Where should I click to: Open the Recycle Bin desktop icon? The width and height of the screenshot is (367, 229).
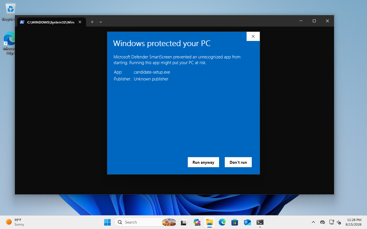(9, 12)
